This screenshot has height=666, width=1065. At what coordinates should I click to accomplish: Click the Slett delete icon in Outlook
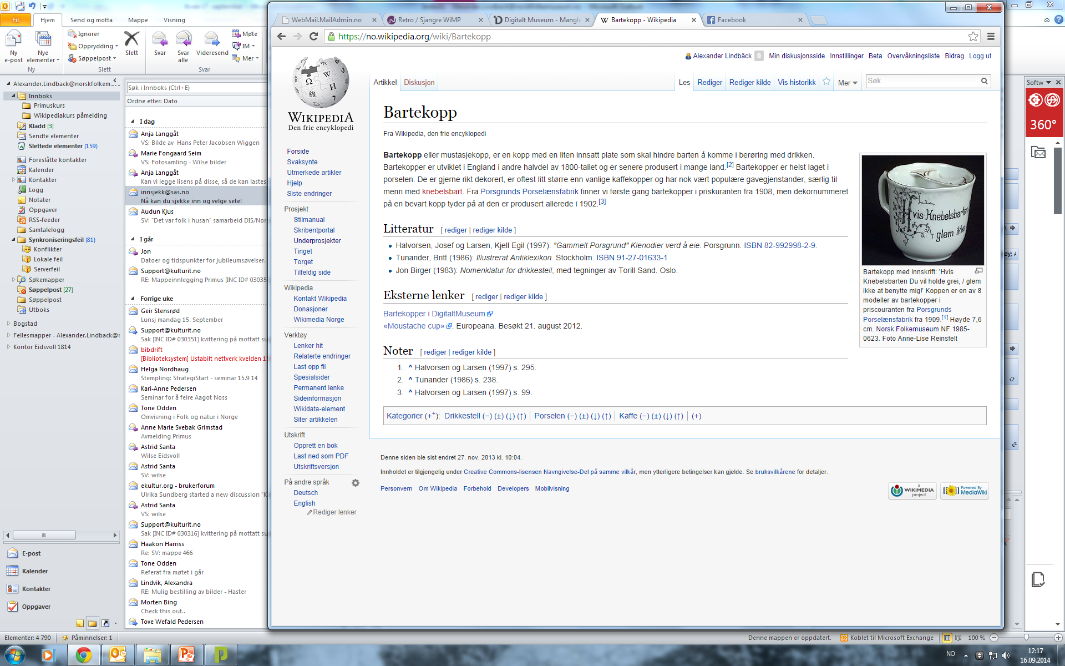(x=131, y=43)
